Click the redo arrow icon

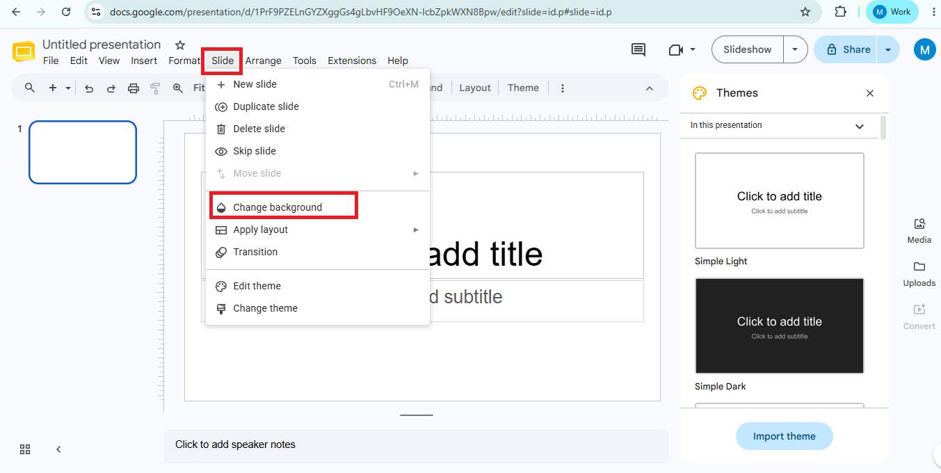[111, 88]
